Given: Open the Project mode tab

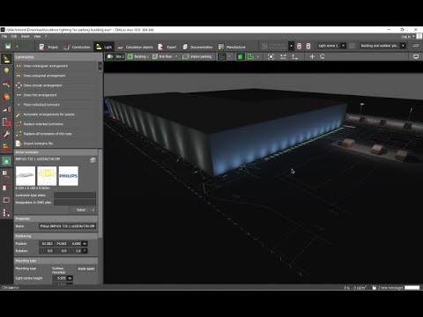Looking at the screenshot, I should click(48, 47).
